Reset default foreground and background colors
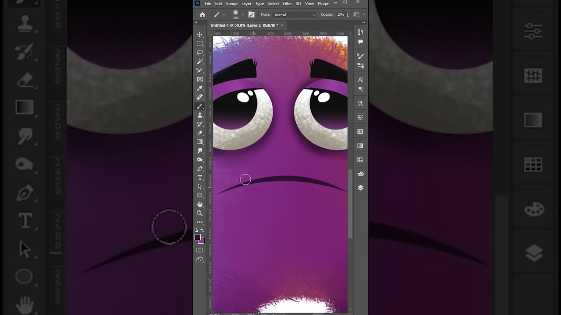This screenshot has width=561, height=315. pos(196,230)
